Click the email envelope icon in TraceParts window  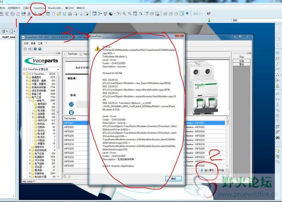71,104
